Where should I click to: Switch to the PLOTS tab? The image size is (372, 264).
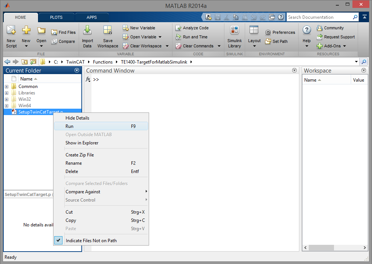[x=56, y=17]
